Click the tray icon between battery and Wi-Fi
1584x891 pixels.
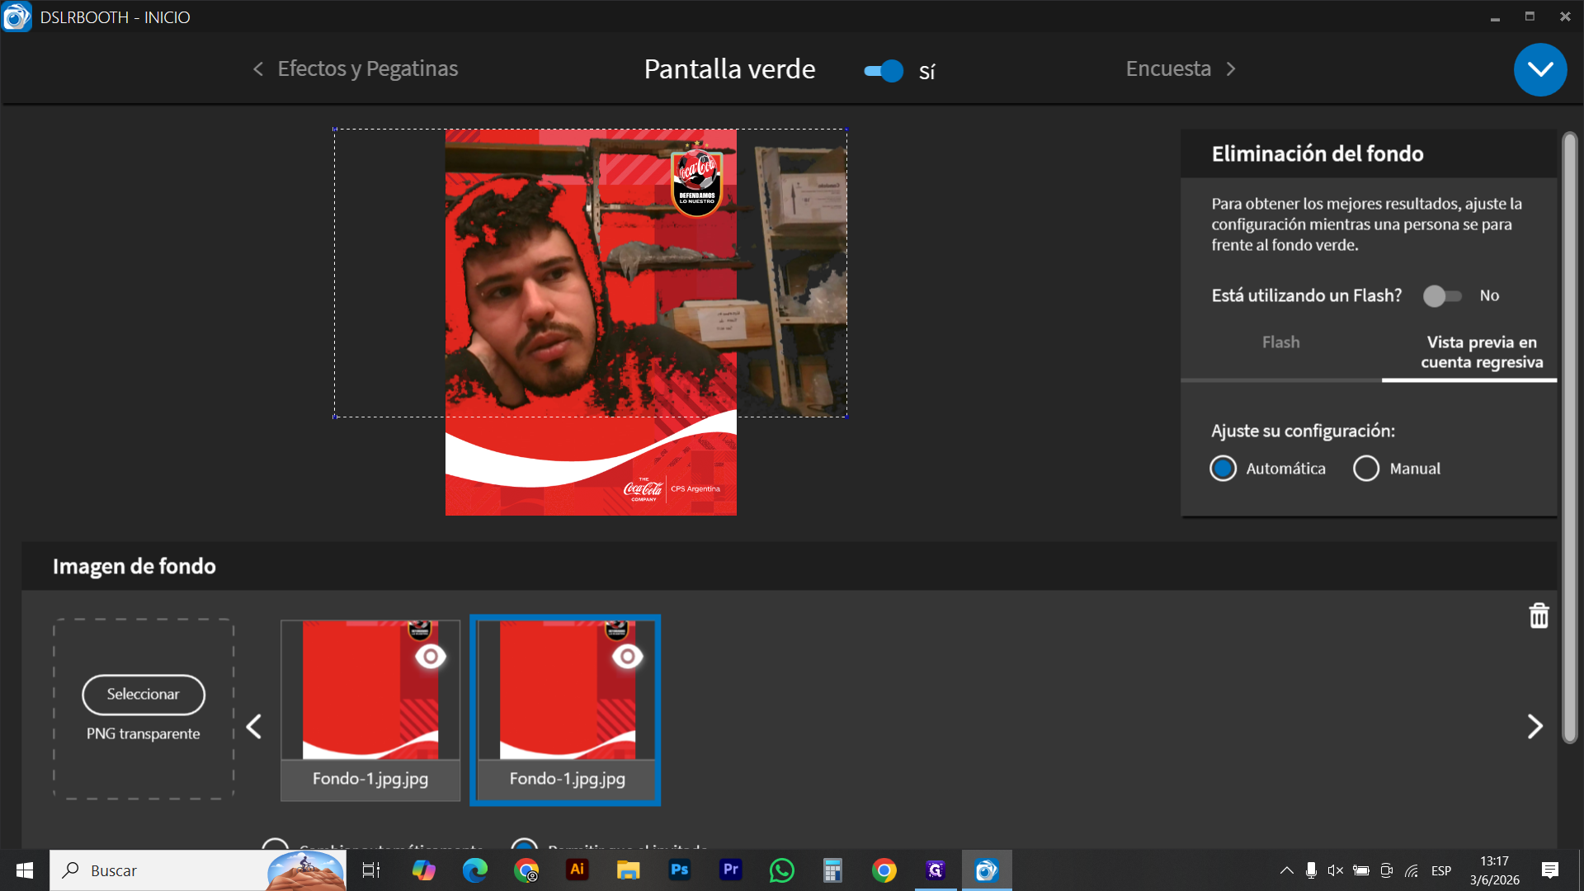[x=1387, y=870]
